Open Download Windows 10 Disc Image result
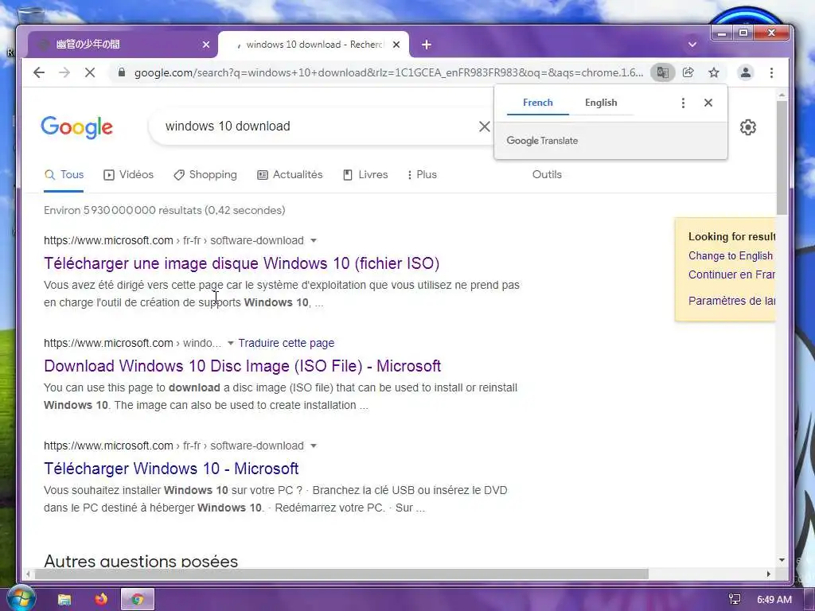Viewport: 815px width, 611px height. coord(242,366)
